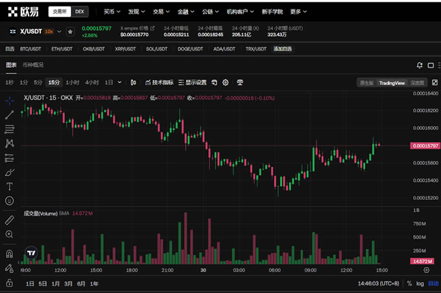The image size is (441, 293).
Task: Expand the 交易 menu in navigation
Action: point(158,12)
